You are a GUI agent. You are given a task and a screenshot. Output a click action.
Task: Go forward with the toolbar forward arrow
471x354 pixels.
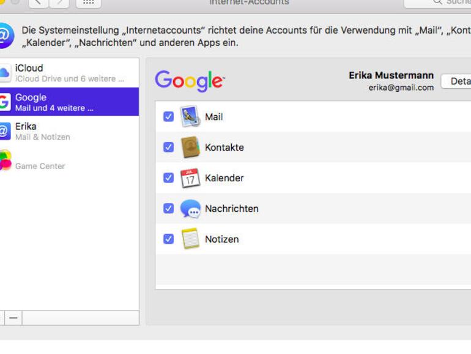[x=59, y=3]
